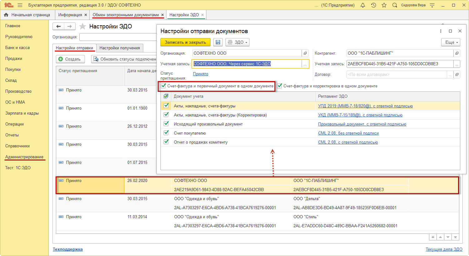This screenshot has width=469, height=256.
Task: Switch to Настройки отправки tab
Action: 74,48
